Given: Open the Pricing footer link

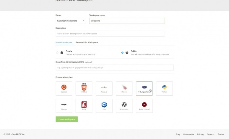Looking at the screenshot, I should [200, 134].
